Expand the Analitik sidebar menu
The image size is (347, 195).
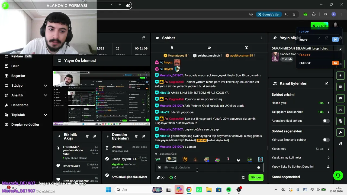[x=46, y=95]
